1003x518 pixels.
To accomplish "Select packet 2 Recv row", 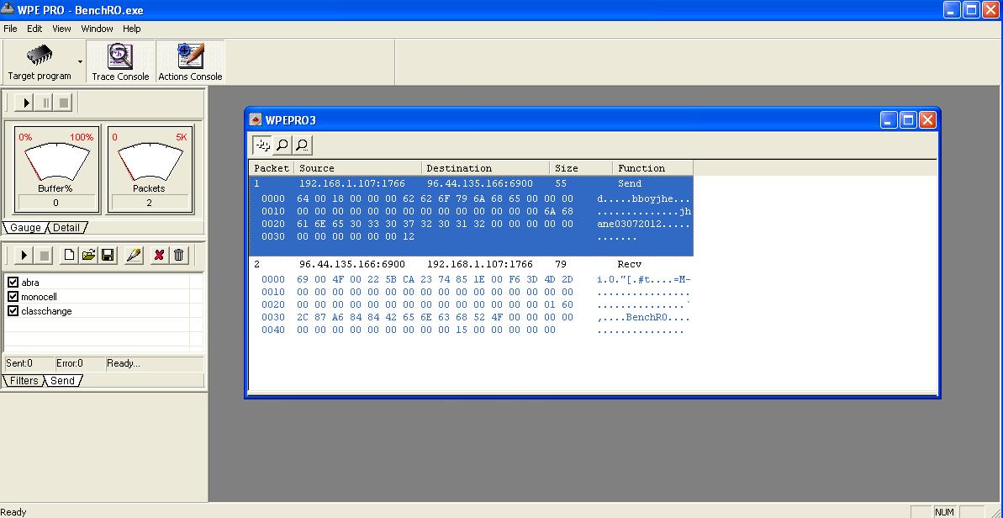I will [x=470, y=264].
